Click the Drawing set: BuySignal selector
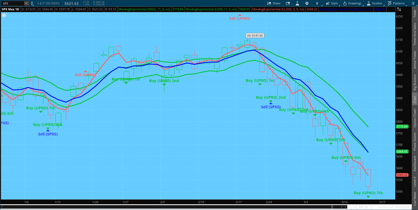Screen dimensions: 418x210 [394, 207]
